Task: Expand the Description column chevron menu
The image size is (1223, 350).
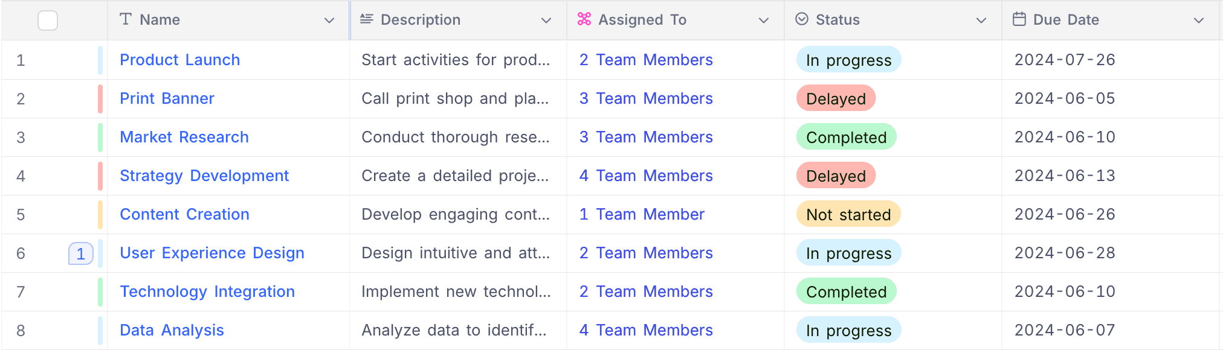Action: (546, 21)
